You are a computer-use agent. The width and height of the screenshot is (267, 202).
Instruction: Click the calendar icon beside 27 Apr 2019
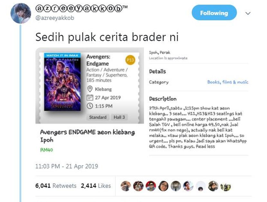click(x=90, y=98)
